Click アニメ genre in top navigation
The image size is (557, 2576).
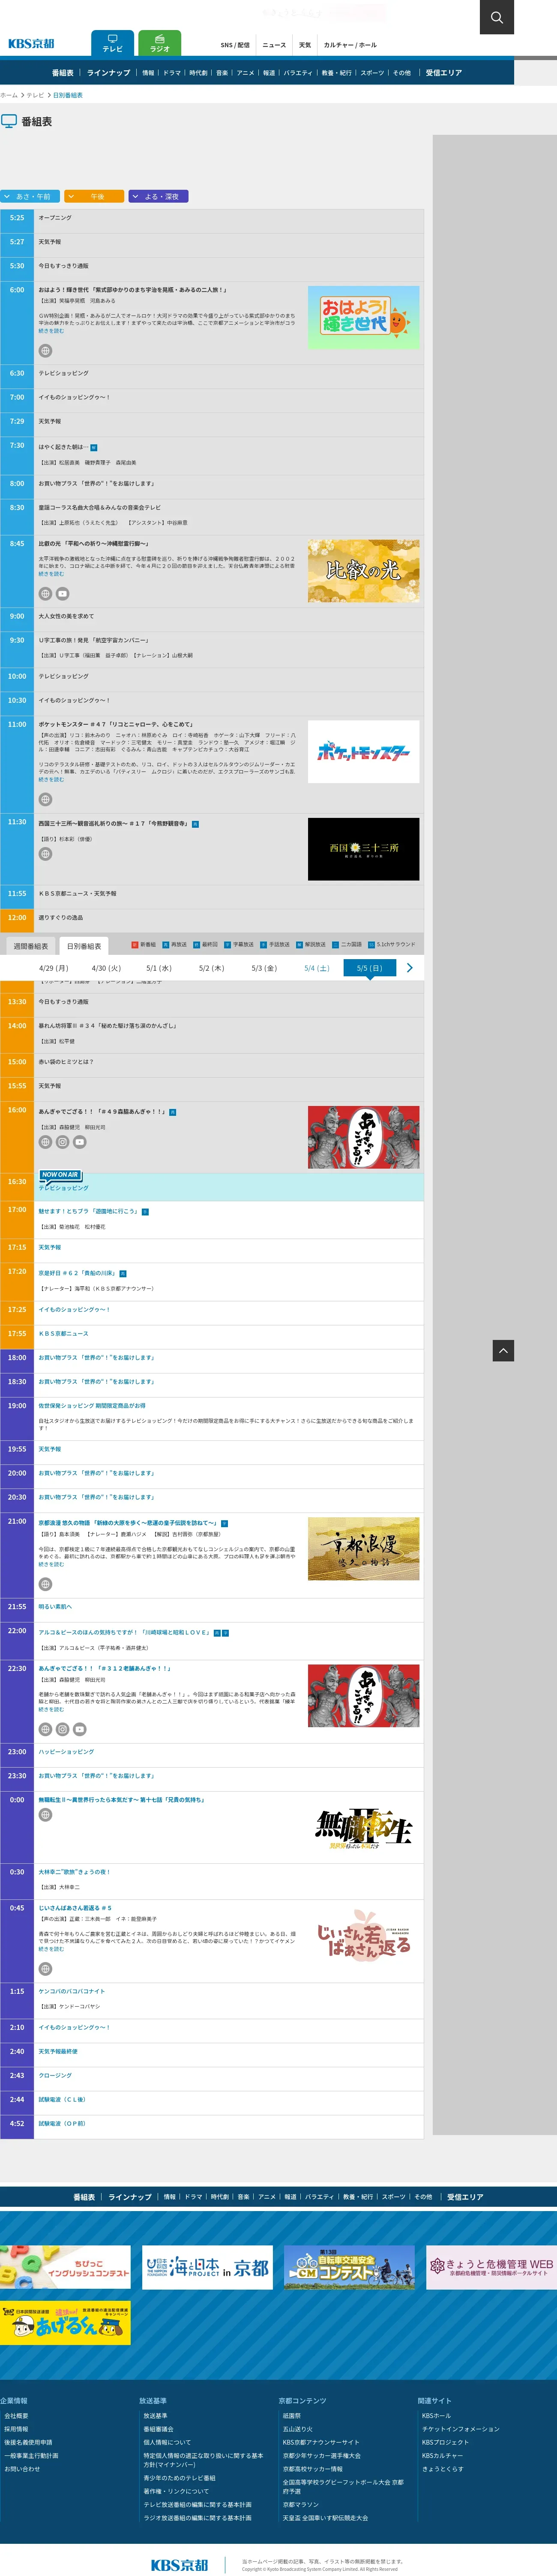tap(246, 73)
